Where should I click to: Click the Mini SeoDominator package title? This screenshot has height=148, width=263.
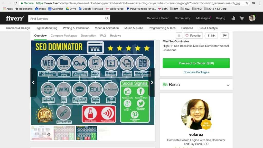176,41
